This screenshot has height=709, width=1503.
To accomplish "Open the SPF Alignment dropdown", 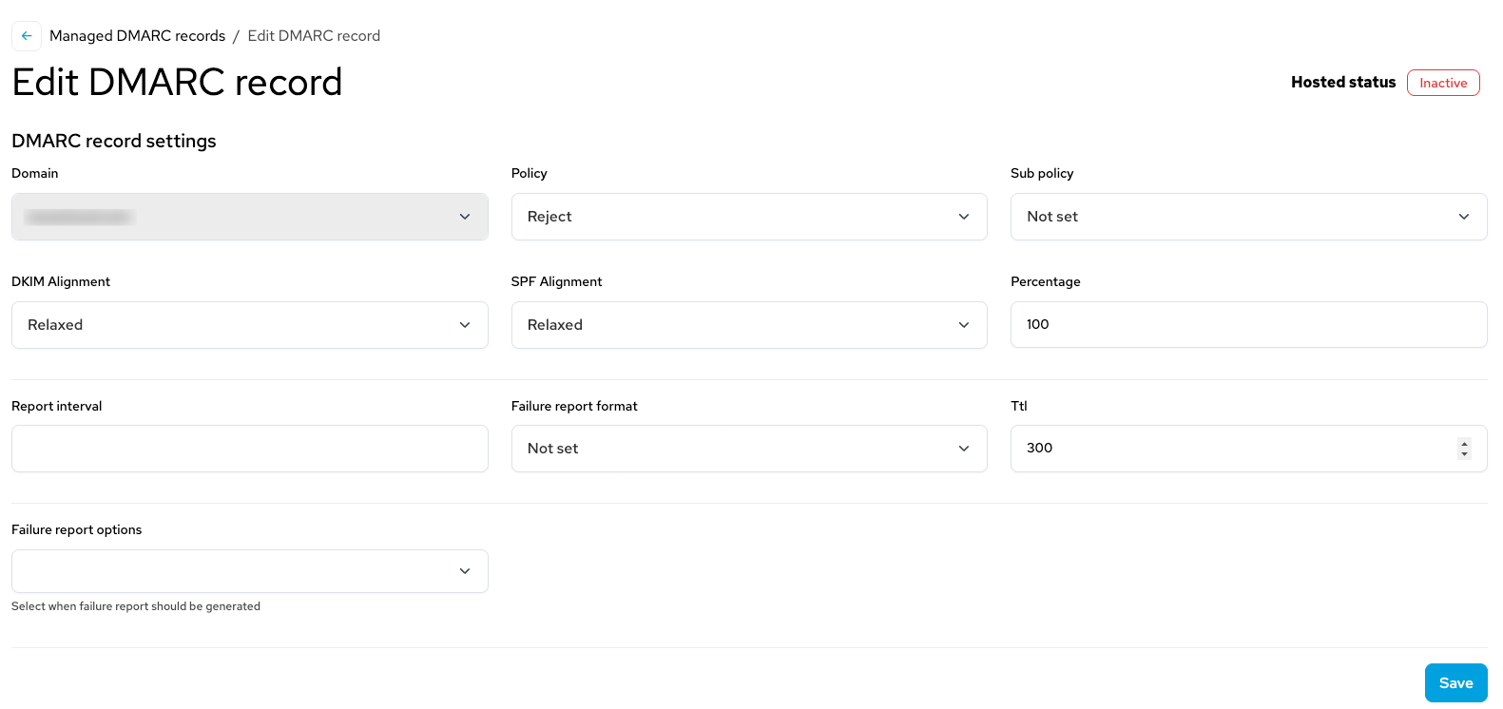I will (749, 325).
